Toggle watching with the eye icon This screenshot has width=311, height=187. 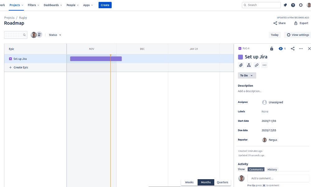[281, 49]
